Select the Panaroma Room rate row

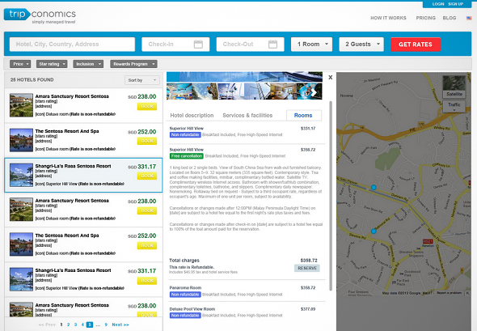click(x=247, y=291)
